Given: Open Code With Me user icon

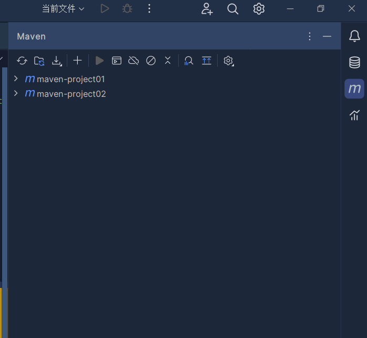Looking at the screenshot, I should [x=207, y=9].
